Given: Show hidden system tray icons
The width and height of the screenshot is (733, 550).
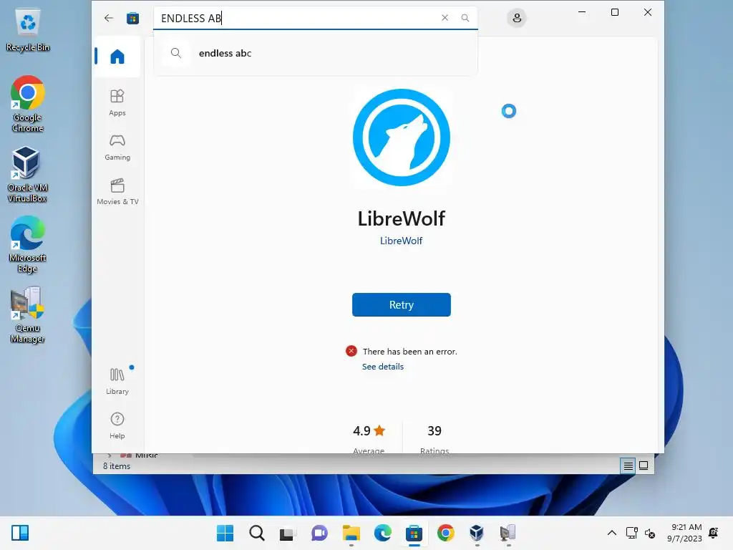Looking at the screenshot, I should point(611,533).
